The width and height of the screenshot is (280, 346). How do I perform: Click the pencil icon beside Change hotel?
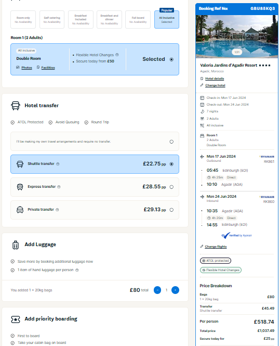coord(202,85)
